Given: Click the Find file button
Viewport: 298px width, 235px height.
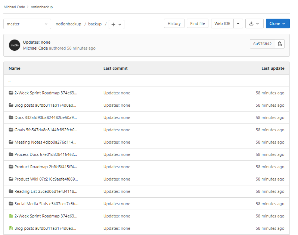Looking at the screenshot, I should pos(197,23).
